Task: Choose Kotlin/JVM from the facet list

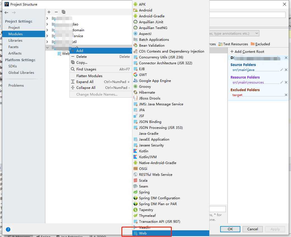Action: [x=171, y=157]
